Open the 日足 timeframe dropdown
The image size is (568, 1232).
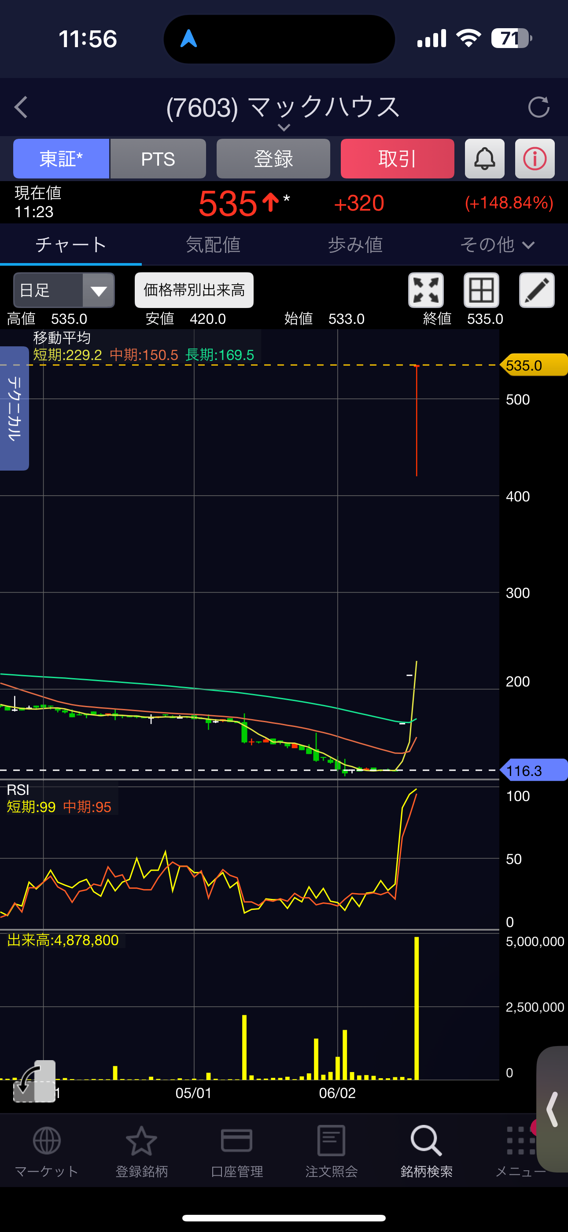[x=64, y=290]
